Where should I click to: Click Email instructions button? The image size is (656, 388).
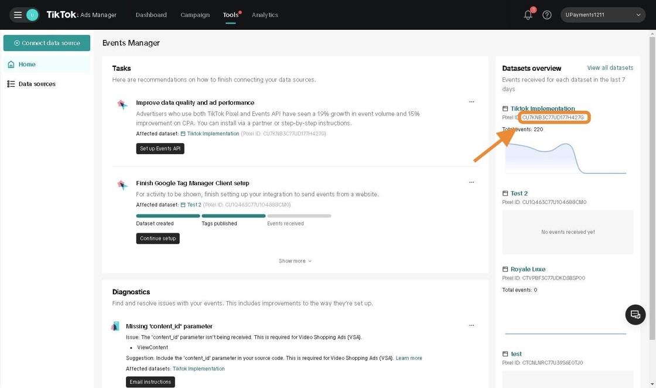click(x=150, y=382)
